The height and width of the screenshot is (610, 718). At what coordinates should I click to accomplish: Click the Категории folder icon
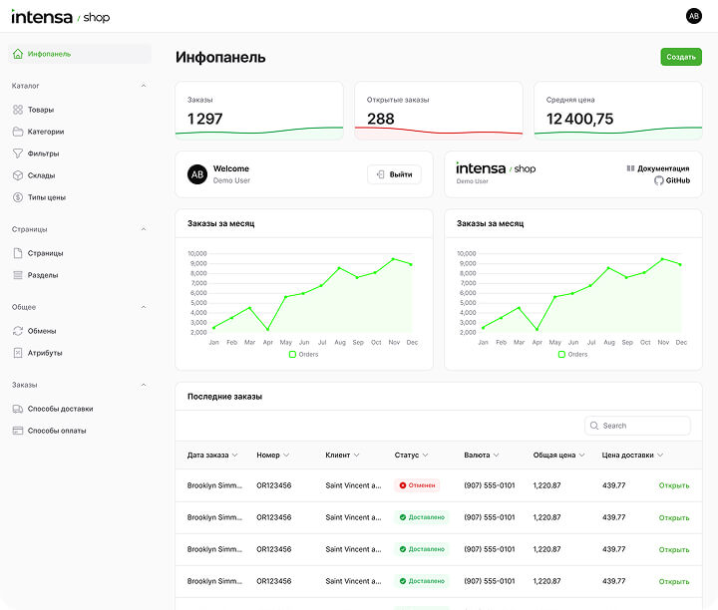pyautogui.click(x=18, y=132)
